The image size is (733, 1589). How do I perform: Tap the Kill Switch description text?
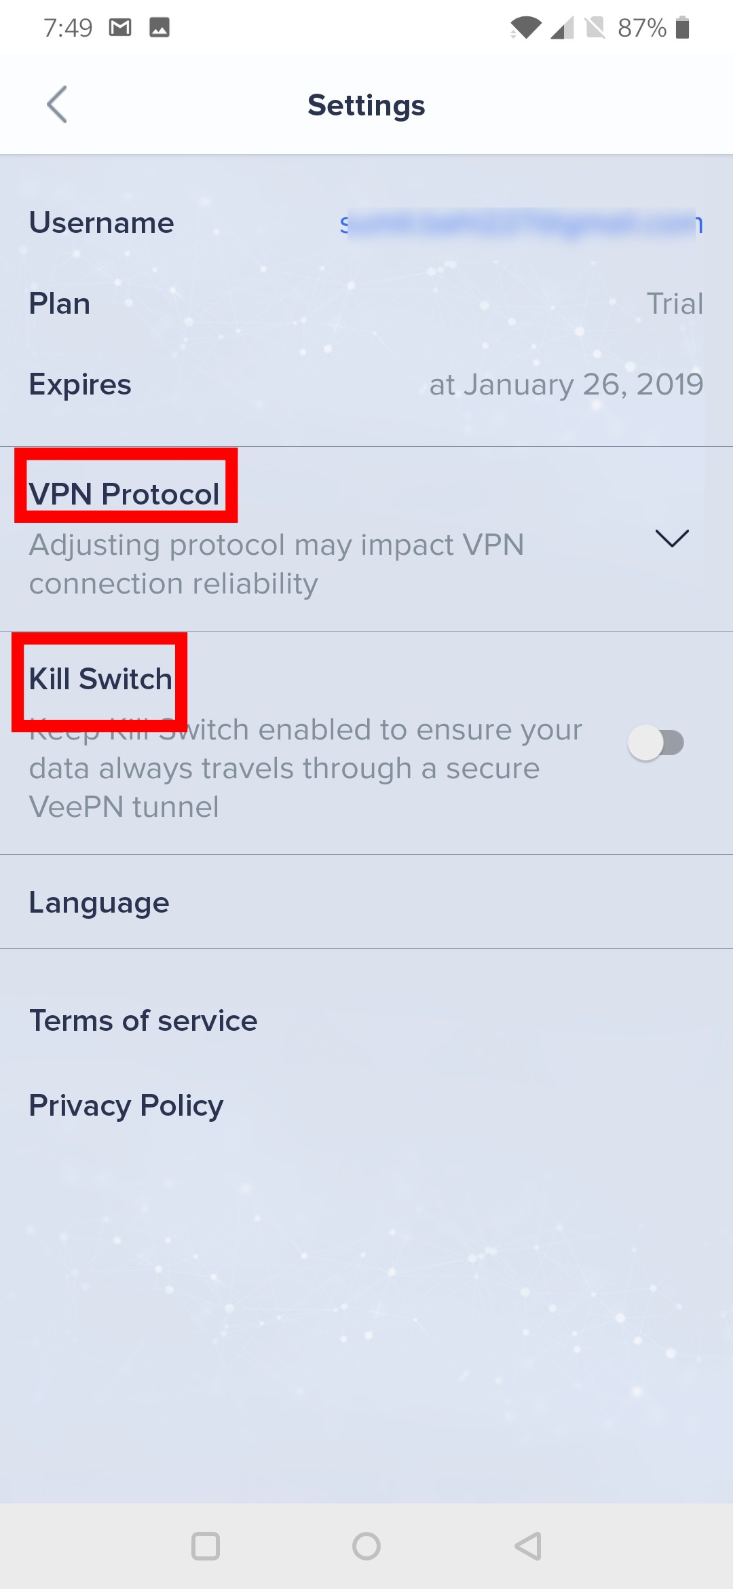[x=305, y=769]
